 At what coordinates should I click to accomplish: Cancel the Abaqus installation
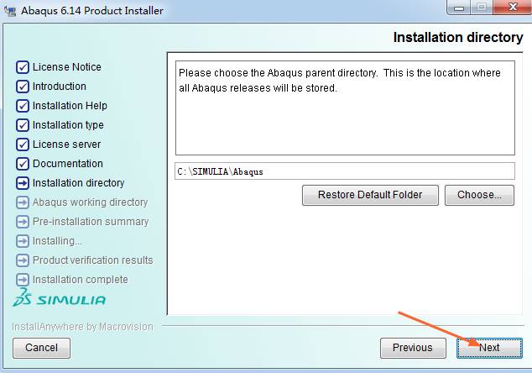click(x=41, y=348)
